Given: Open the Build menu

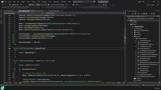Looking at the screenshot, I should pos(28,2).
